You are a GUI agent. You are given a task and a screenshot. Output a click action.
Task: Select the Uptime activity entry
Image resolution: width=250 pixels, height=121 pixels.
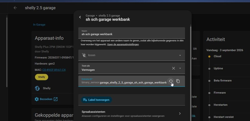tap(218, 69)
